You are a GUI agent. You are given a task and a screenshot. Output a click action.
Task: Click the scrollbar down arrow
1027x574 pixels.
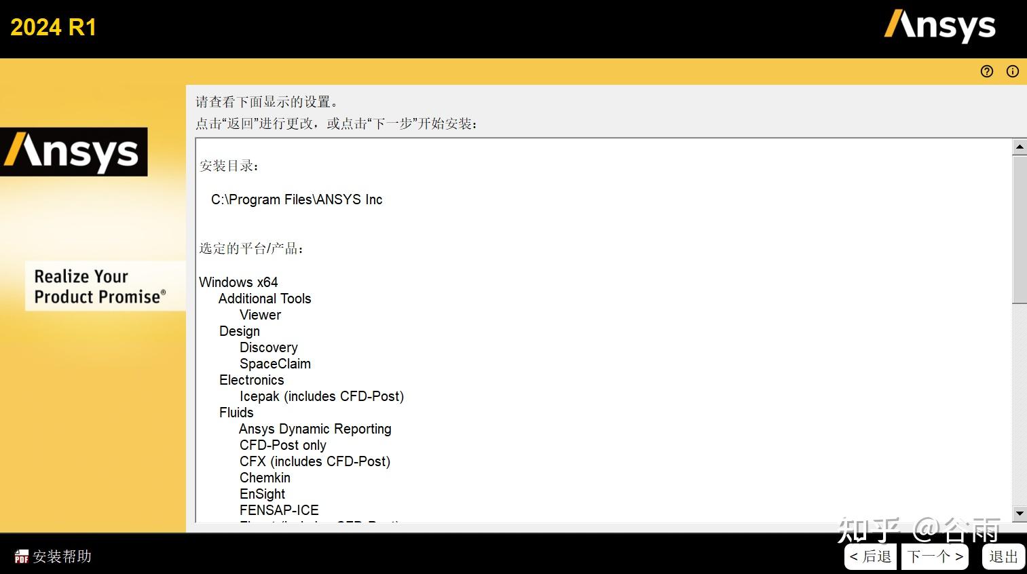point(1019,514)
